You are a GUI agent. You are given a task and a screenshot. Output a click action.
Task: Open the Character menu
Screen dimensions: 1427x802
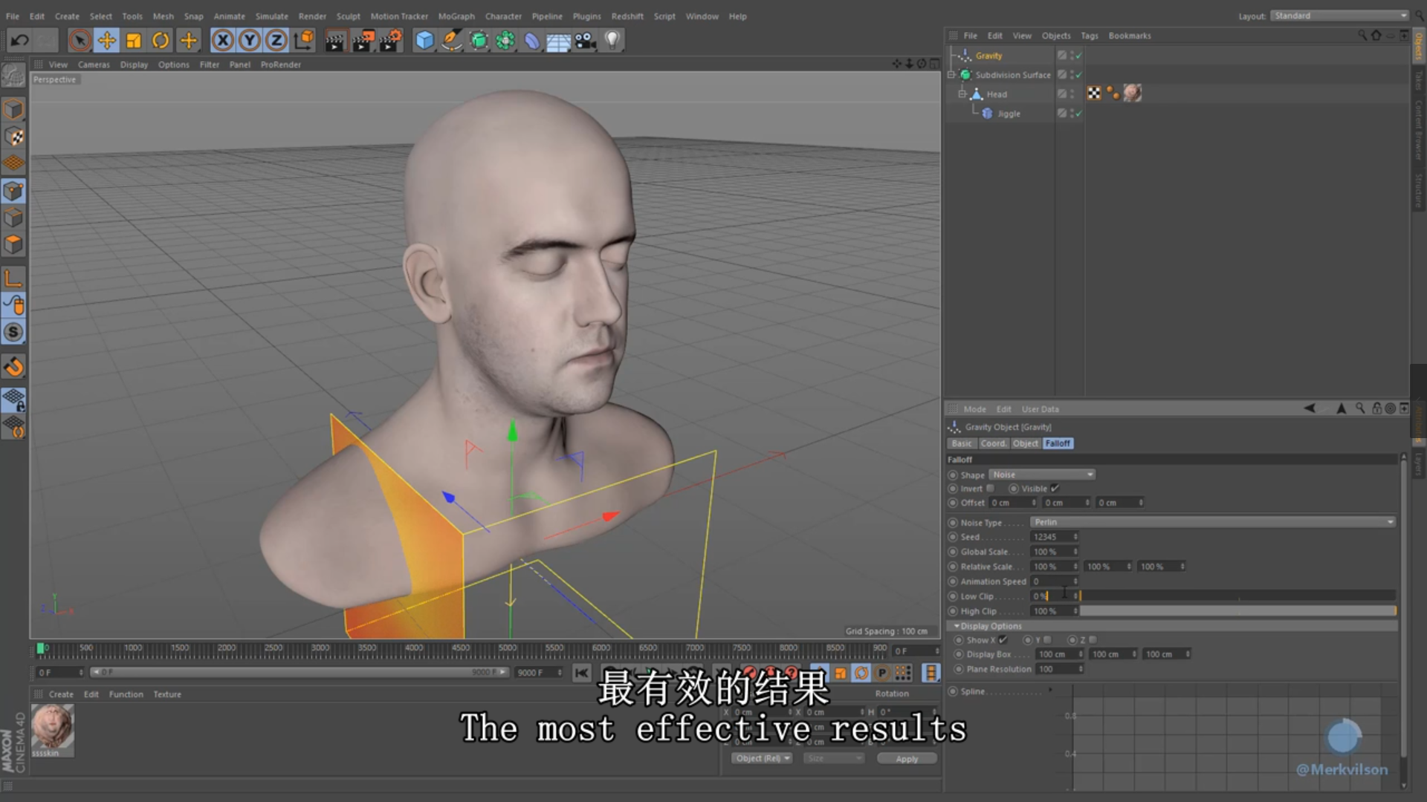(x=503, y=16)
